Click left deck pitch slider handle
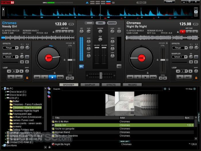 pos(70,60)
